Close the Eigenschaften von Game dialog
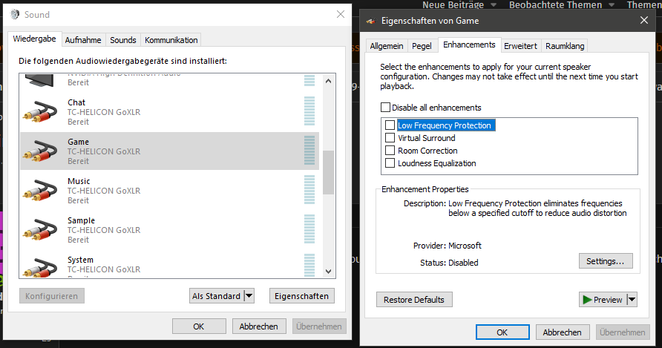The height and width of the screenshot is (348, 662). coord(644,20)
